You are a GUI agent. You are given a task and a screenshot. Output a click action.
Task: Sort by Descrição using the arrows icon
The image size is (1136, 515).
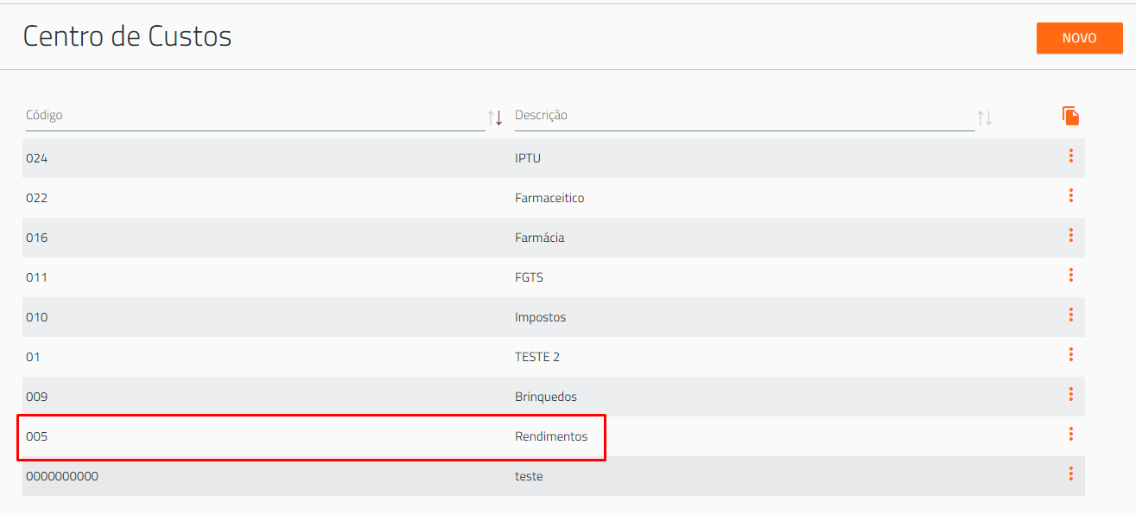984,118
